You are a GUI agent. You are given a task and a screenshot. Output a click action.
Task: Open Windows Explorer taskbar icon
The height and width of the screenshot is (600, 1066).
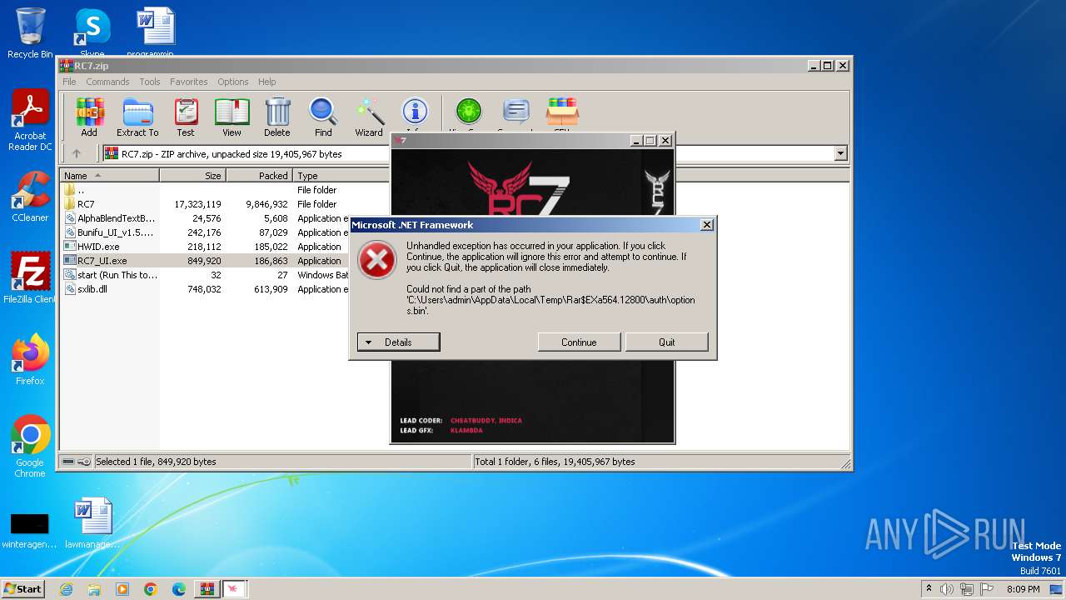click(x=94, y=589)
